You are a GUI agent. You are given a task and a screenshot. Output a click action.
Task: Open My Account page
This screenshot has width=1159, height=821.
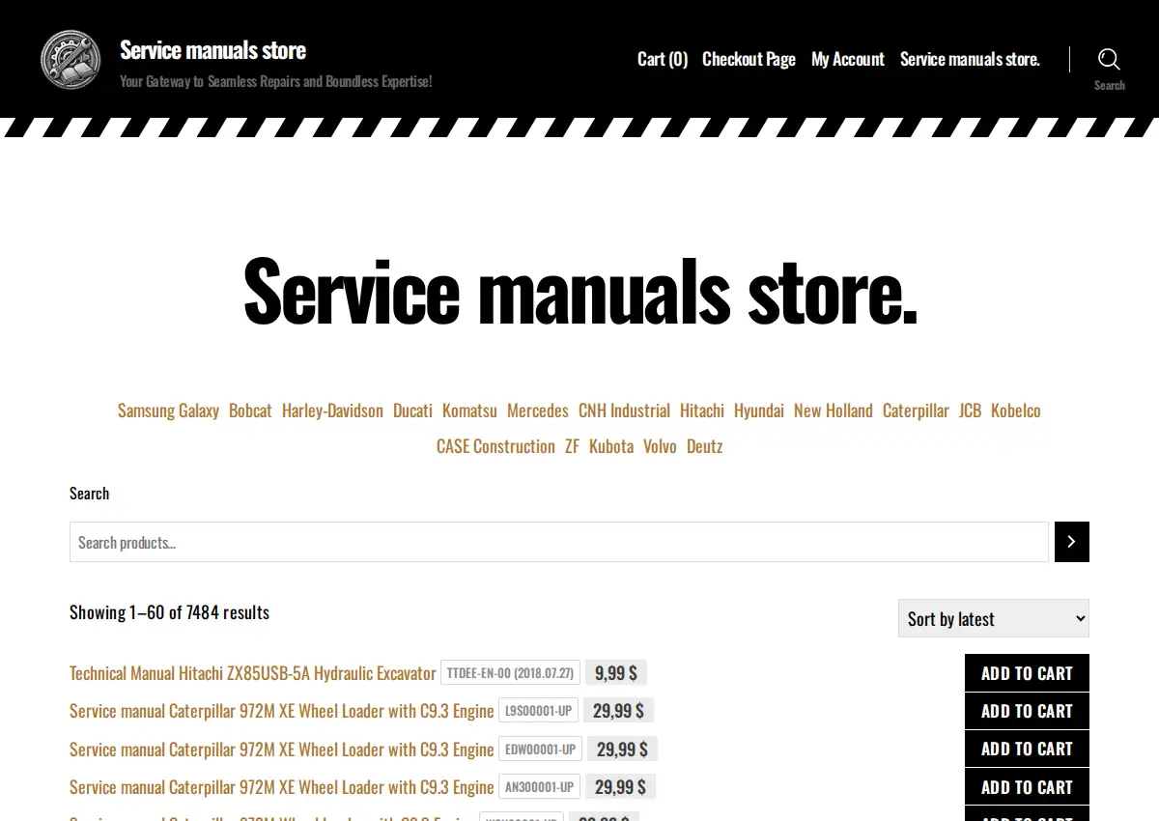(848, 59)
